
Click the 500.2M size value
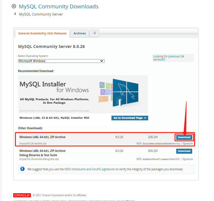point(153,151)
